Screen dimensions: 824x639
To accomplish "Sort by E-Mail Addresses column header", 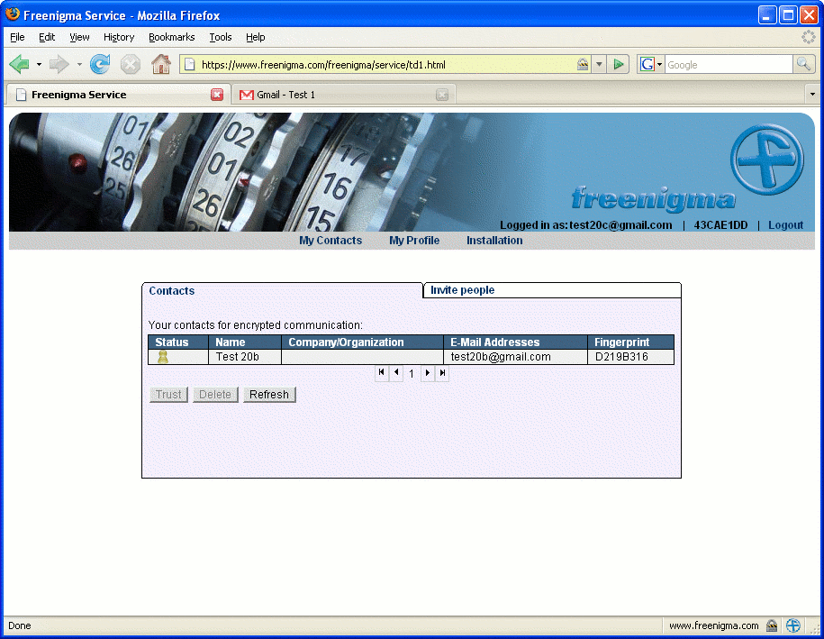I will pos(515,342).
